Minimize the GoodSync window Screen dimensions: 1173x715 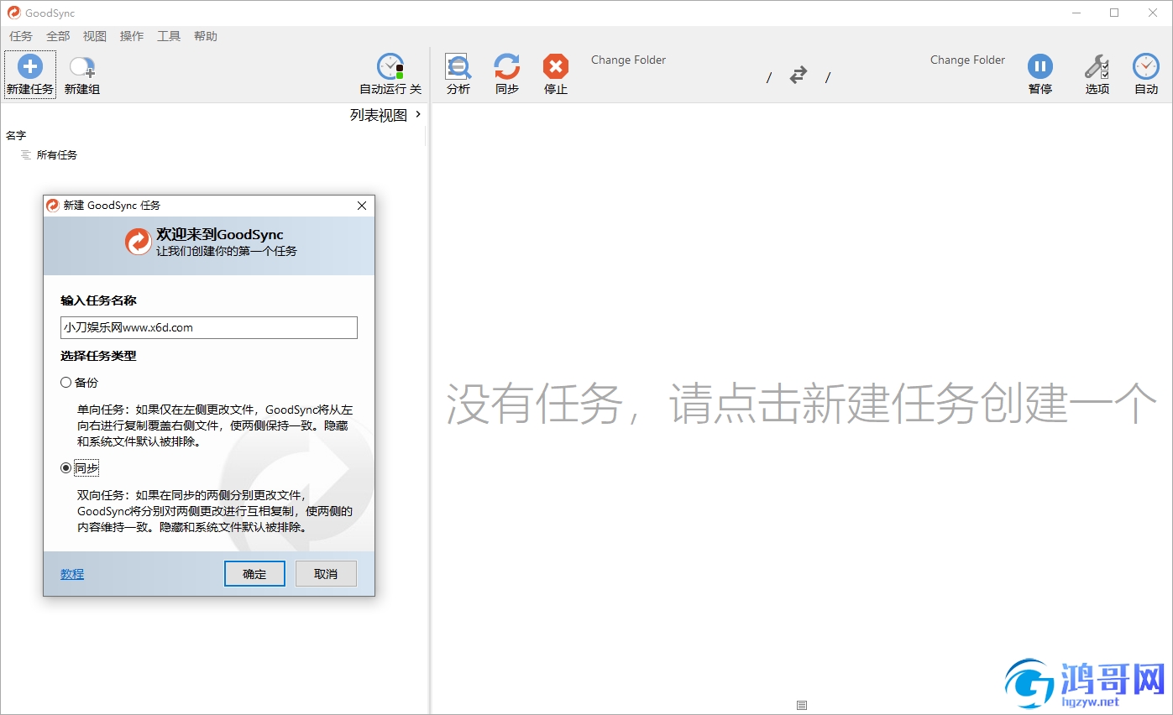click(1076, 13)
